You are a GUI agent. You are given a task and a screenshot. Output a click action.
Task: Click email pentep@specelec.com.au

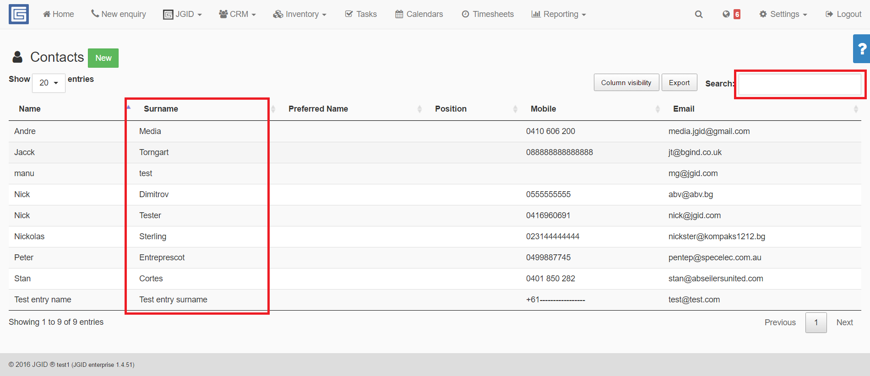point(715,258)
